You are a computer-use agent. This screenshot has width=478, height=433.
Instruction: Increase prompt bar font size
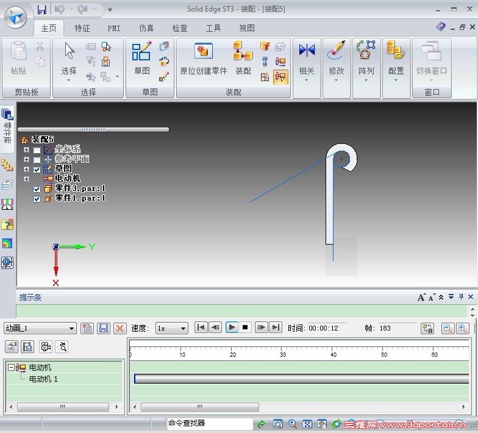[x=421, y=296]
